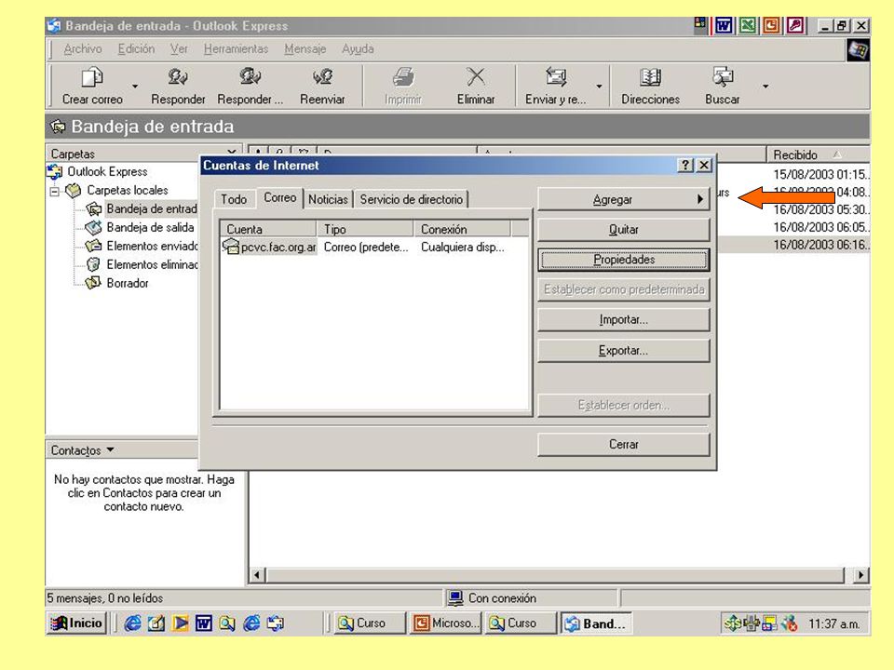Open the Agregar submenu button
Screen dimensions: 894x670
(x=624, y=199)
